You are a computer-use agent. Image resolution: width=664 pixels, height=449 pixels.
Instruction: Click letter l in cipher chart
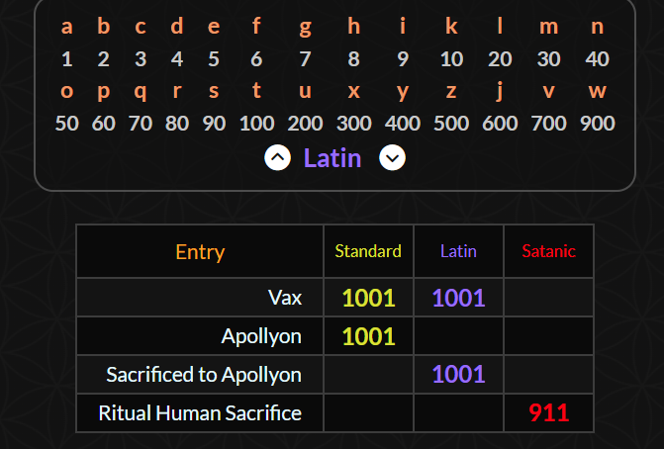point(500,26)
